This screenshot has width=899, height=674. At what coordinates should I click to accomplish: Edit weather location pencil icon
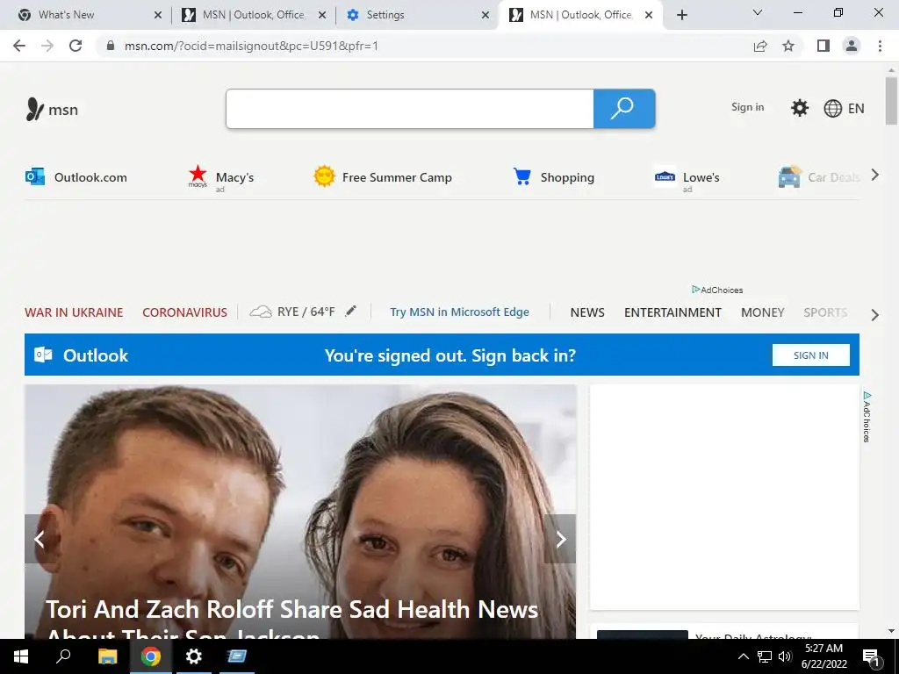350,312
